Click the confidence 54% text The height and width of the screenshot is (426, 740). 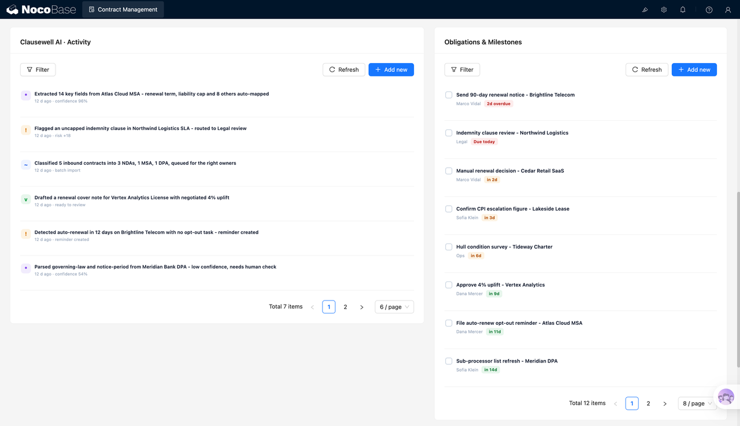71,274
